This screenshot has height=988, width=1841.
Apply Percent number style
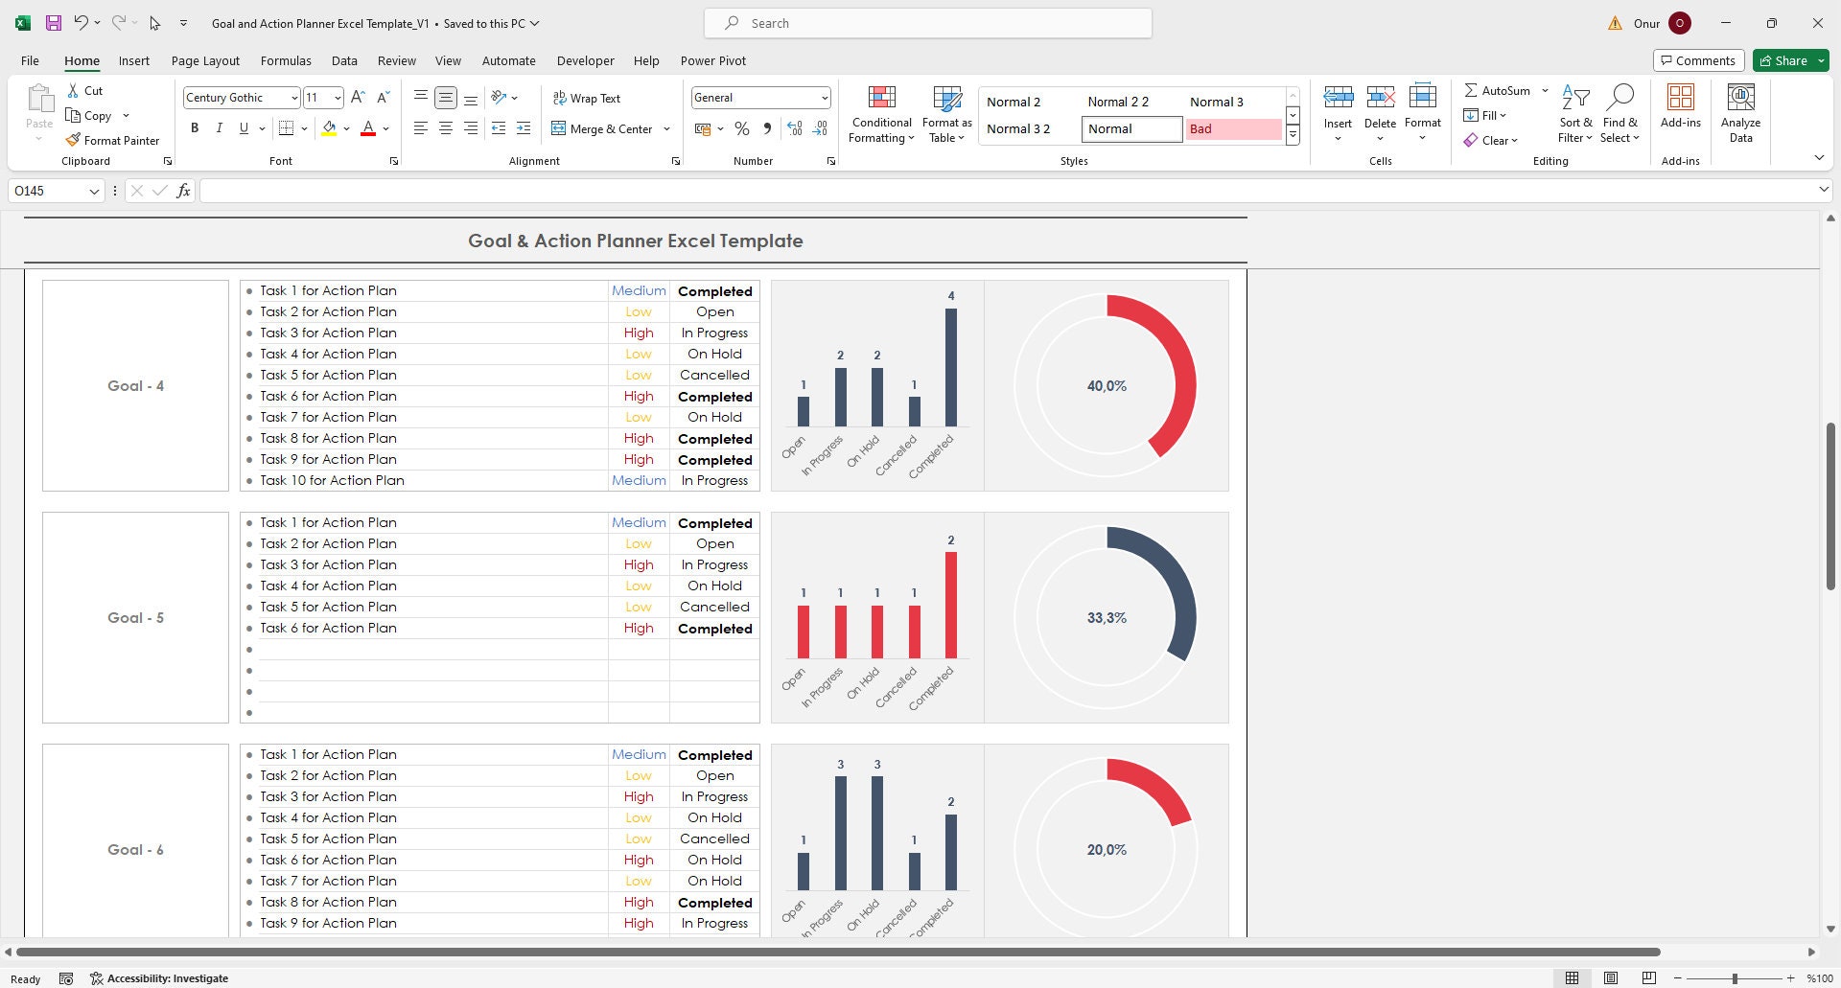coord(741,128)
